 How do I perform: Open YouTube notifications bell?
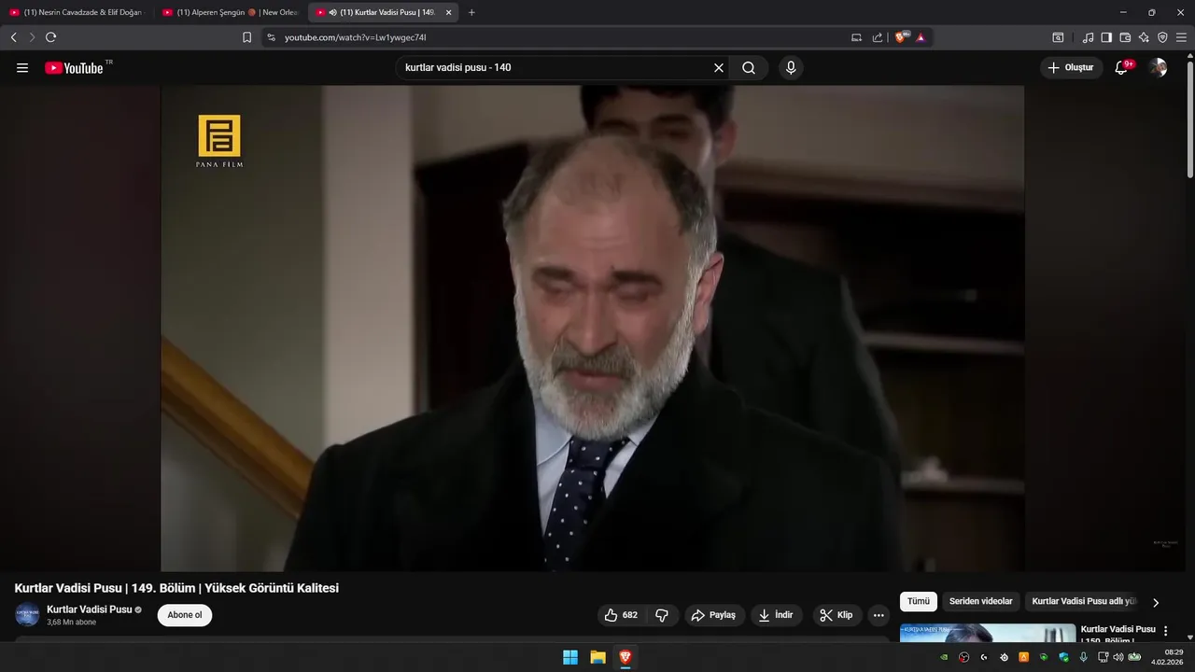1121,68
